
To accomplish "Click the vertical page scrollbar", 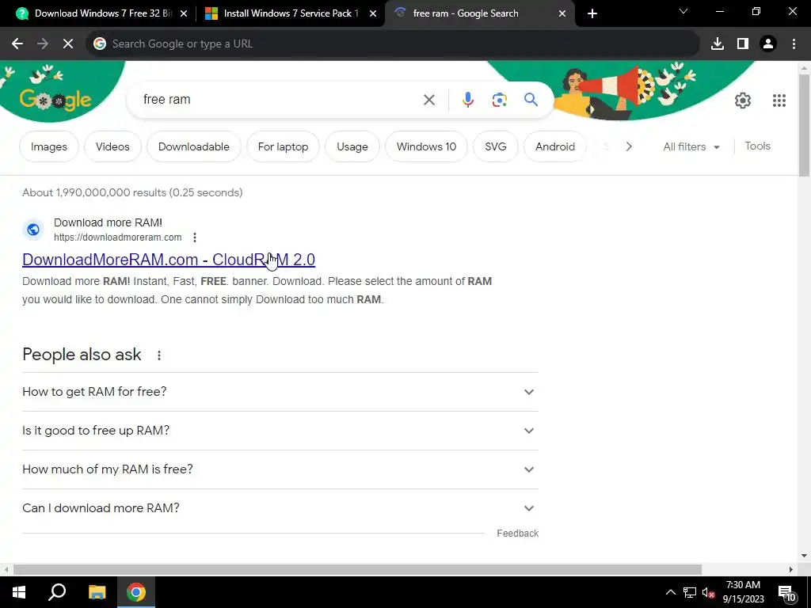I will (x=804, y=126).
